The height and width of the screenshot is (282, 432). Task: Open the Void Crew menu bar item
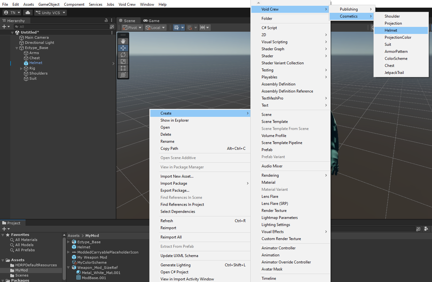(x=127, y=4)
